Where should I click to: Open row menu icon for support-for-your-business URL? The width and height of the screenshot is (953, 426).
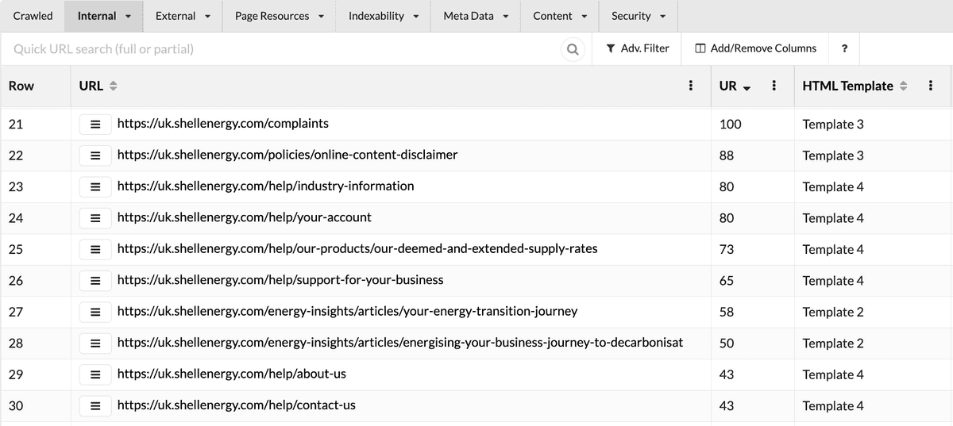click(x=95, y=281)
